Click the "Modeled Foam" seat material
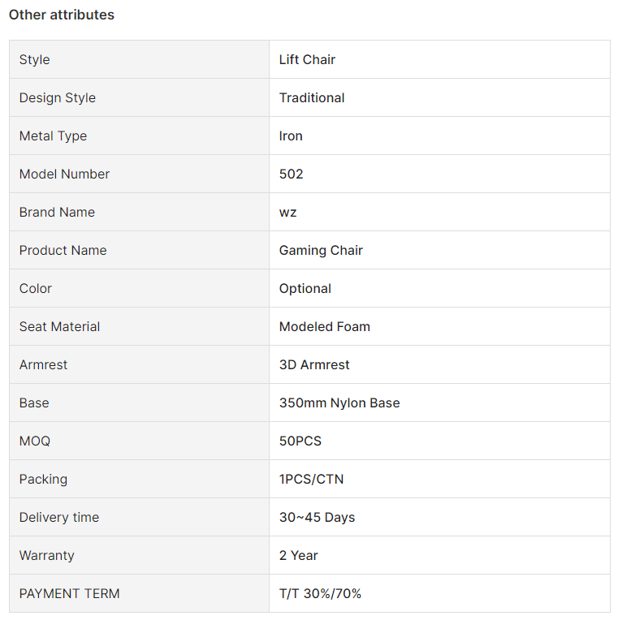Screen dimensions: 618x620 pos(325,326)
